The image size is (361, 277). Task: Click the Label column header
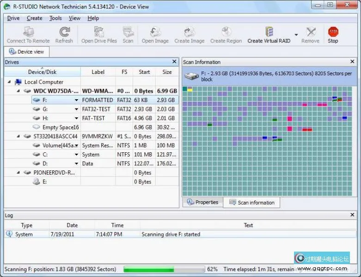[x=98, y=72]
